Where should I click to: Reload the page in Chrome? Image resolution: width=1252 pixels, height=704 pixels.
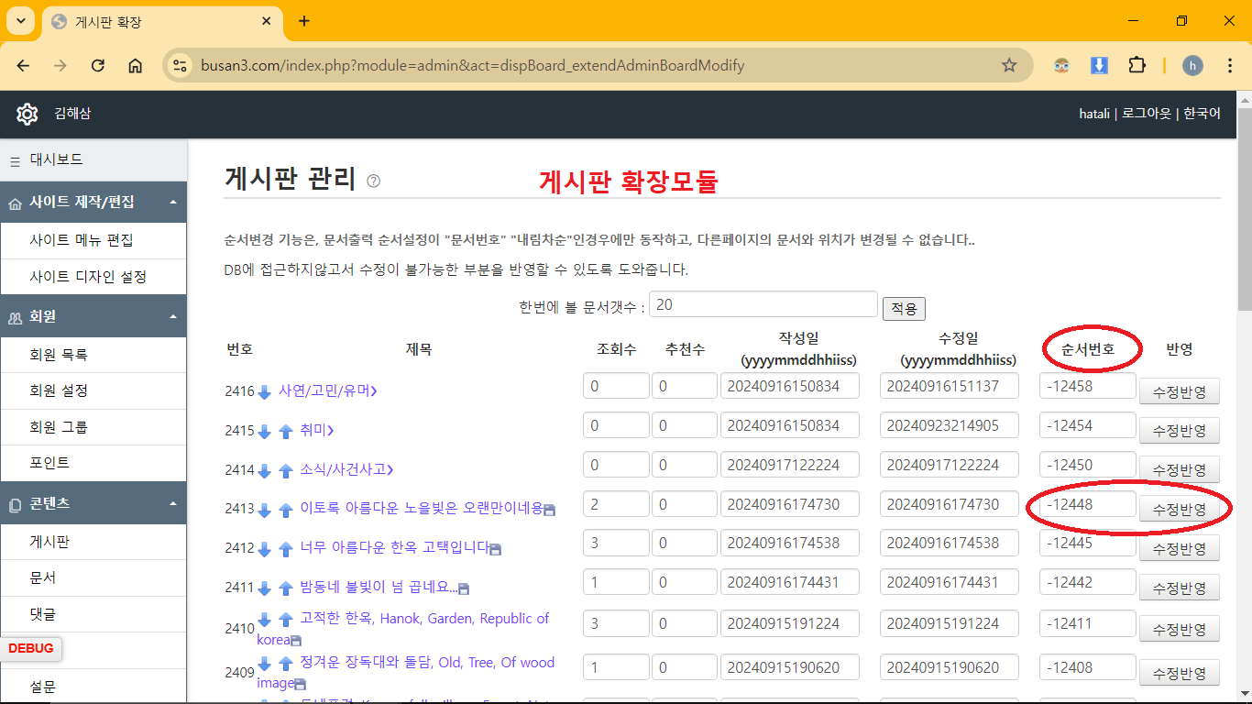pyautogui.click(x=97, y=65)
